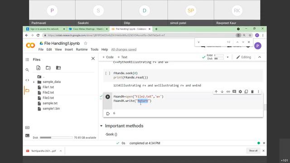Reload the browser page
Viewport: 290px width, 163px height.
pos(38,35)
